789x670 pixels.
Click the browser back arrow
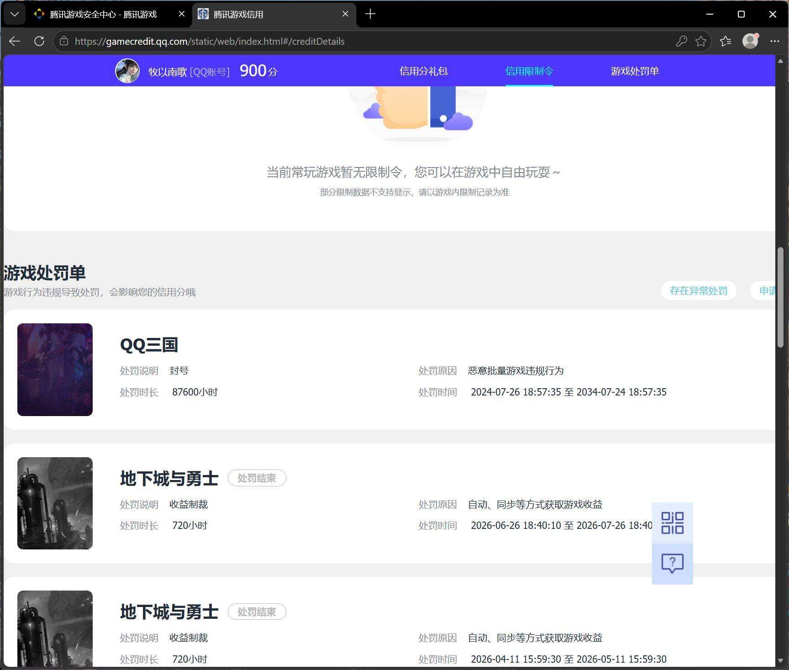[15, 41]
